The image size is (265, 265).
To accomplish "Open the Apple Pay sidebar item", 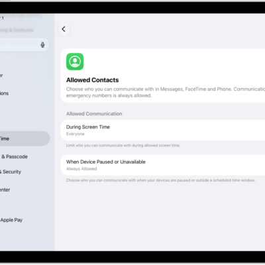I will 11,220.
